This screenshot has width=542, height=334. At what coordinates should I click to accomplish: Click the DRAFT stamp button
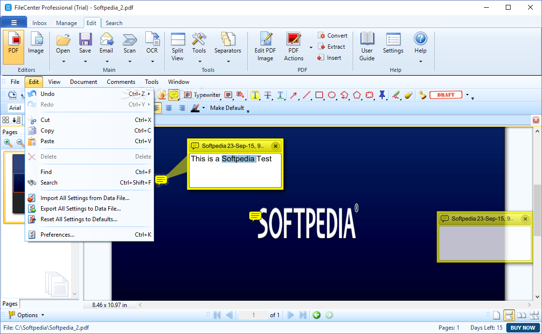(446, 95)
